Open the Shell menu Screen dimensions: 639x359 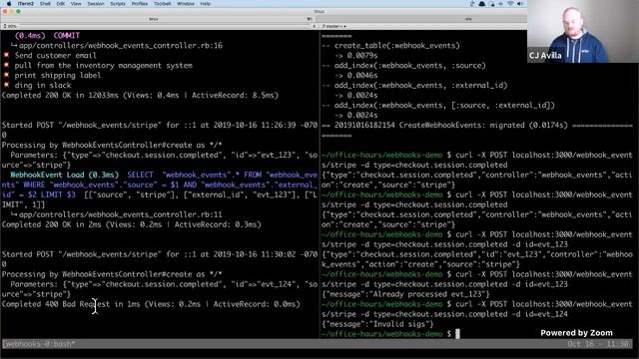pos(45,4)
